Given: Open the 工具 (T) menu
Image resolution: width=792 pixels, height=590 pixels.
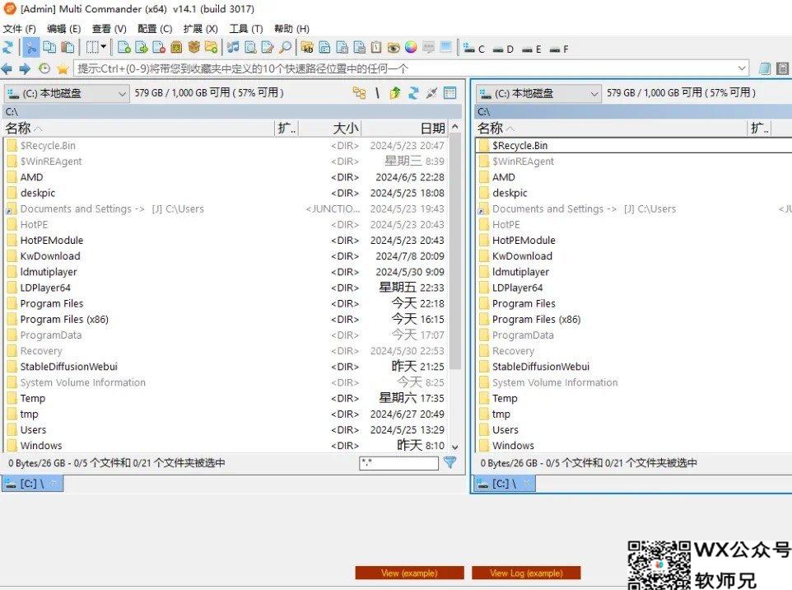Looking at the screenshot, I should [x=246, y=29].
